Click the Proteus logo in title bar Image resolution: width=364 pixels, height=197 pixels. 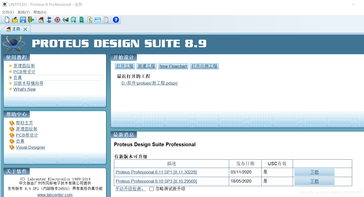pyautogui.click(x=5, y=4)
